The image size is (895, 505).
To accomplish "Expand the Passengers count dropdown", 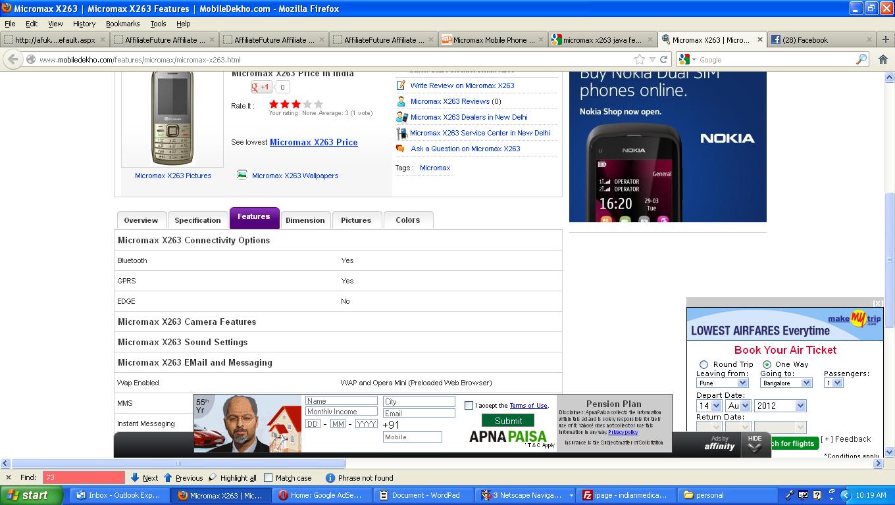I will click(837, 383).
